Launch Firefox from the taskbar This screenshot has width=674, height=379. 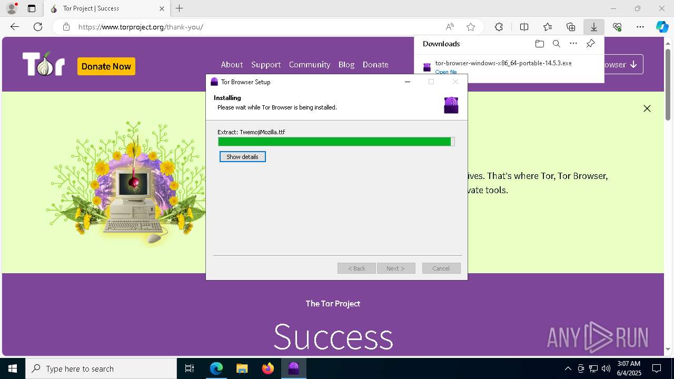click(268, 368)
